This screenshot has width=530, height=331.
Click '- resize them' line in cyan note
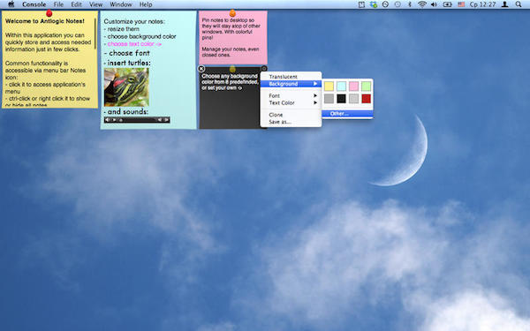pos(122,29)
